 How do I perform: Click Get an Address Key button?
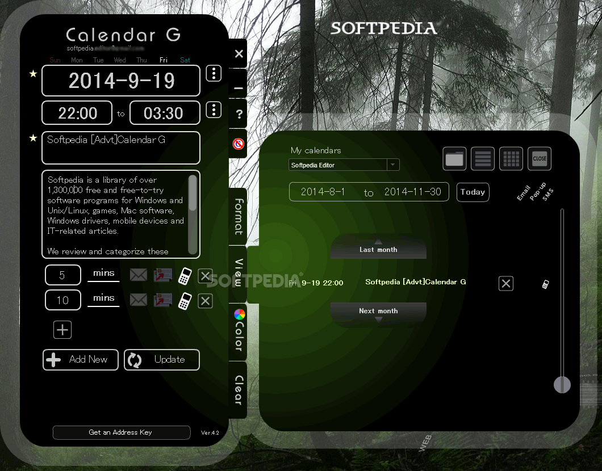[122, 432]
